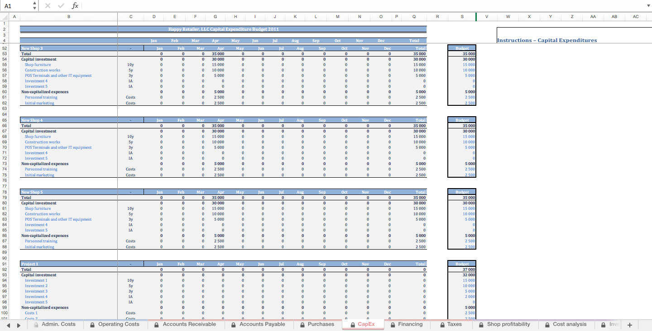
Task: Click the 'New Shop 5' section header
Action: (x=32, y=192)
